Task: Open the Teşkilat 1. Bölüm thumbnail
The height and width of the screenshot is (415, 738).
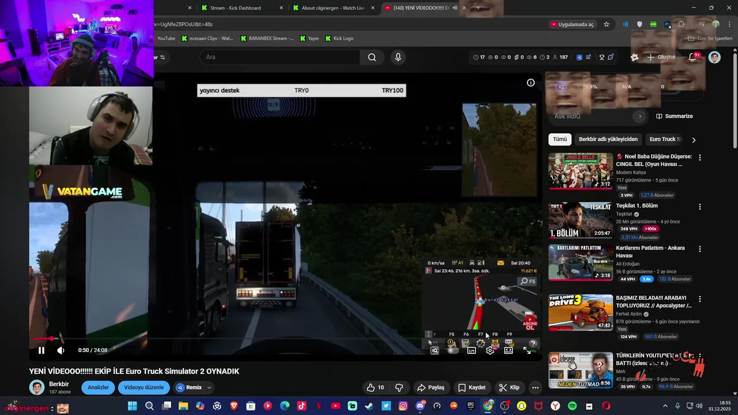Action: click(581, 220)
